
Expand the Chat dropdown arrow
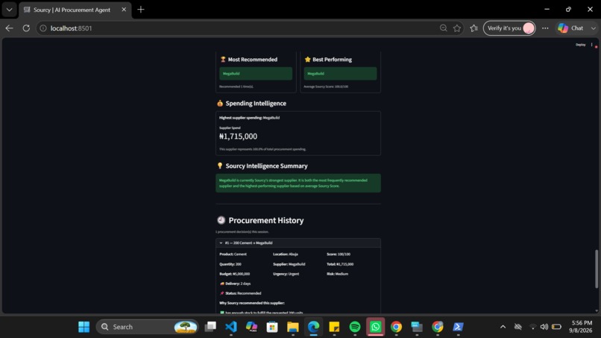594,28
